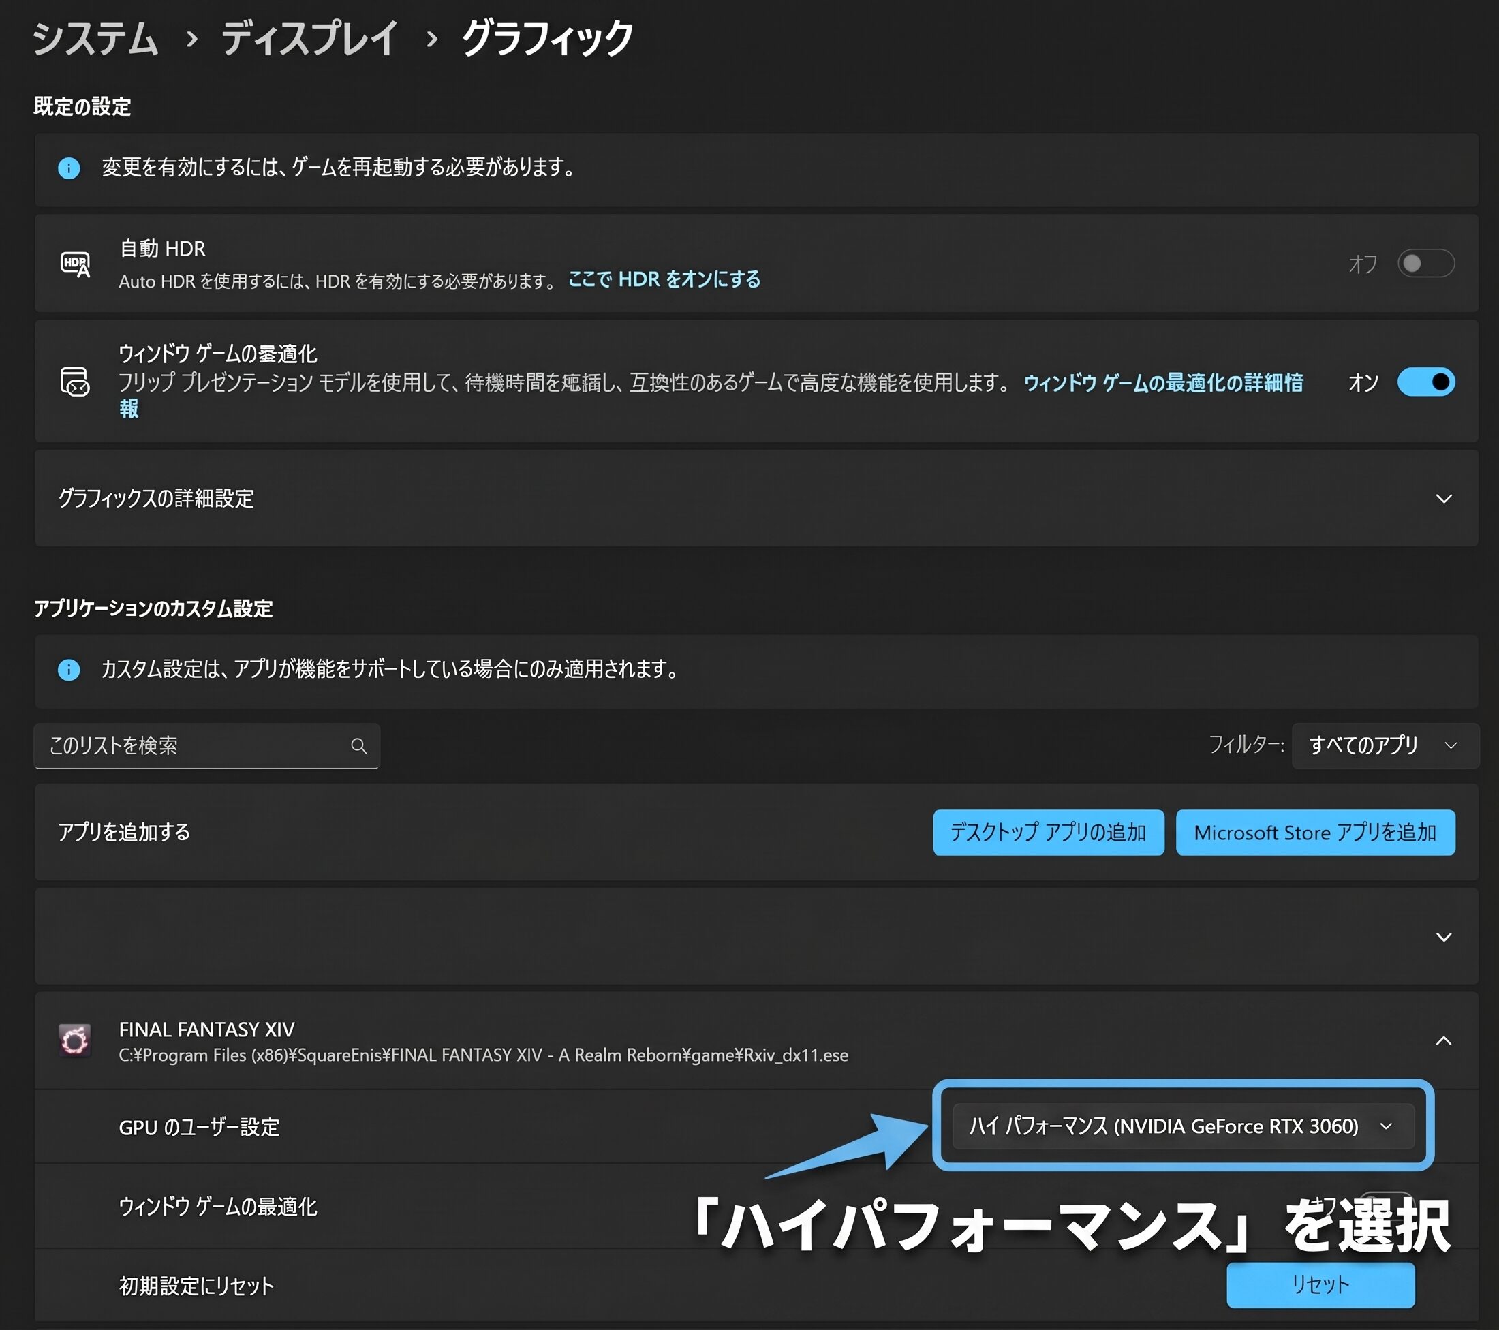1499x1330 pixels.
Task: Expand the blank app entry chevron
Action: coord(1443,937)
